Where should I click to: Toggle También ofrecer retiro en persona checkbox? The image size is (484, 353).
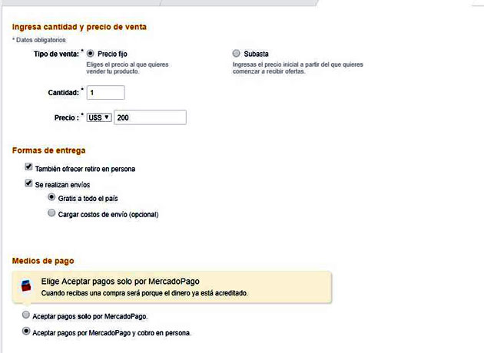coord(28,167)
